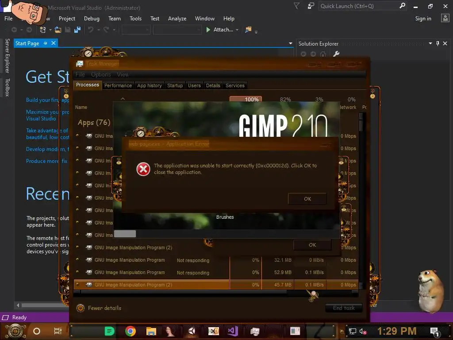Screen dimensions: 453x340
Task: Click the Find in Files toolbar icon
Action: click(248, 30)
